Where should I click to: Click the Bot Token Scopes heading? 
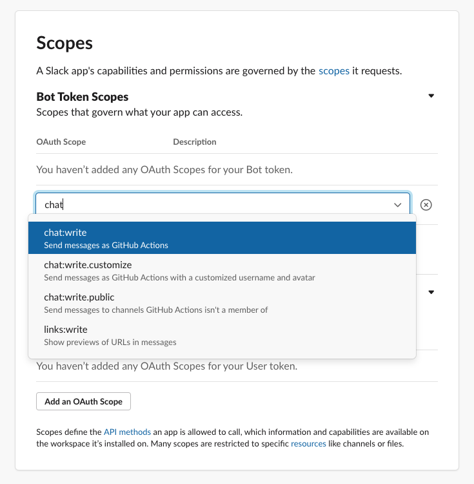click(x=83, y=97)
